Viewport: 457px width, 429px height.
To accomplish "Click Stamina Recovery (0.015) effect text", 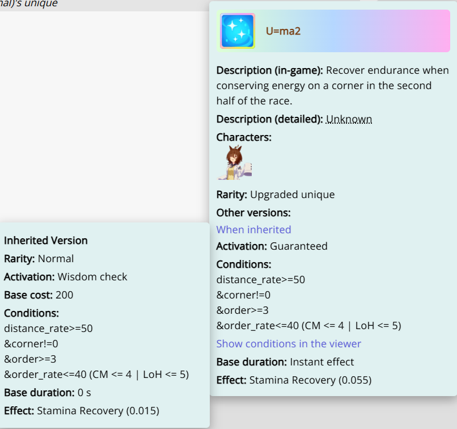I will click(x=98, y=411).
